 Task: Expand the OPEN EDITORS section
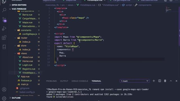point(19,5)
